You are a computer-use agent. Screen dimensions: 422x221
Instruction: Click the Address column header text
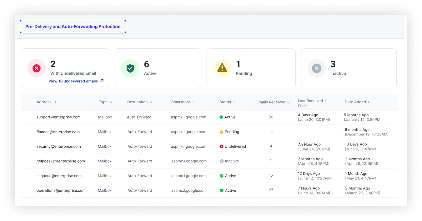coord(44,102)
